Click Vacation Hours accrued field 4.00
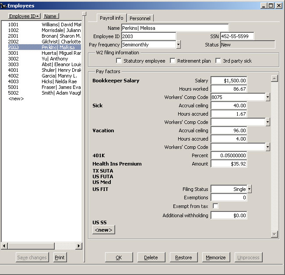 coord(229,139)
